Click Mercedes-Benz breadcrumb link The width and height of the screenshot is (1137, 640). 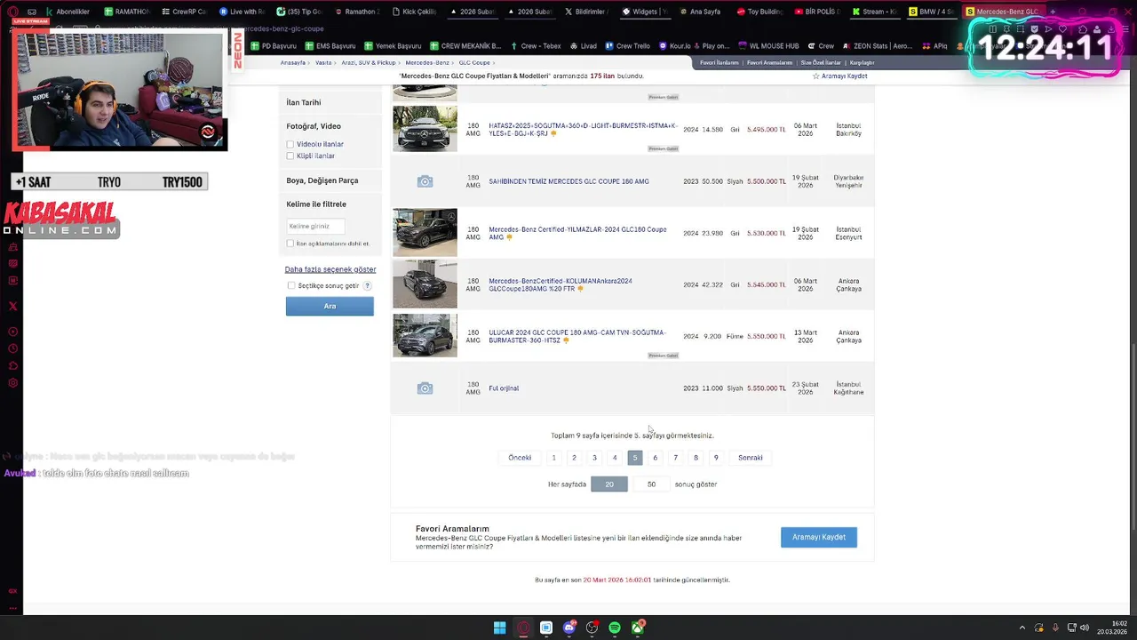click(x=427, y=63)
